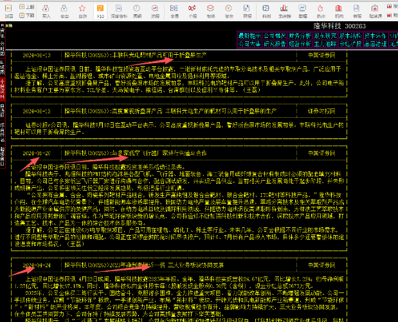
Task: Switch to the 公司大事 tab
Action: pos(249,44)
